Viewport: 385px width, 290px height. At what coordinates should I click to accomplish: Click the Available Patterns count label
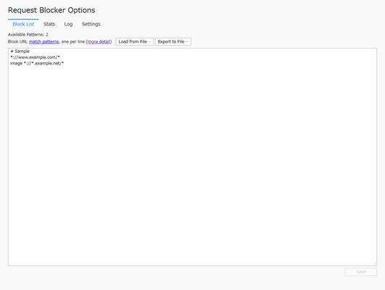[x=28, y=35]
